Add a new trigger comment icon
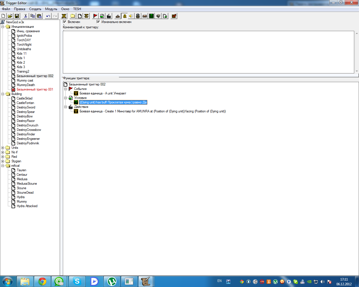This screenshot has height=287, width=359. point(86,16)
